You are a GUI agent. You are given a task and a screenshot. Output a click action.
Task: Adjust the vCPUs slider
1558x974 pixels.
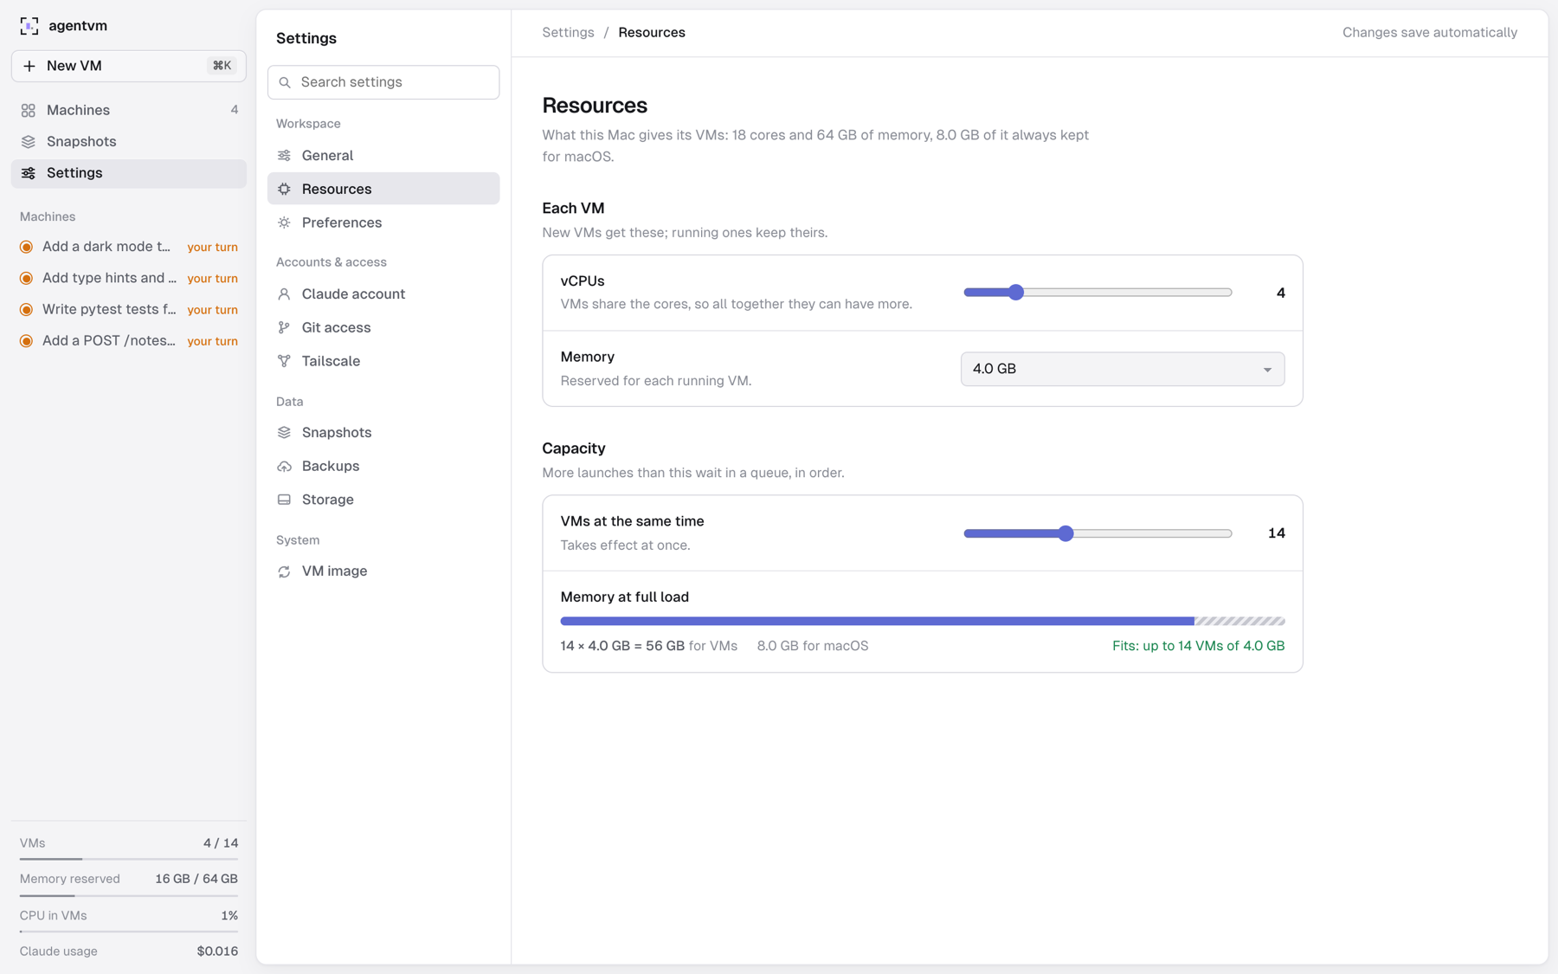(x=1098, y=293)
